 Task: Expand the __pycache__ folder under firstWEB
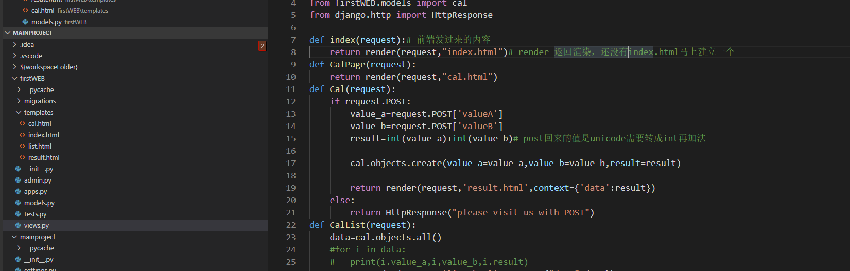pos(135,90)
